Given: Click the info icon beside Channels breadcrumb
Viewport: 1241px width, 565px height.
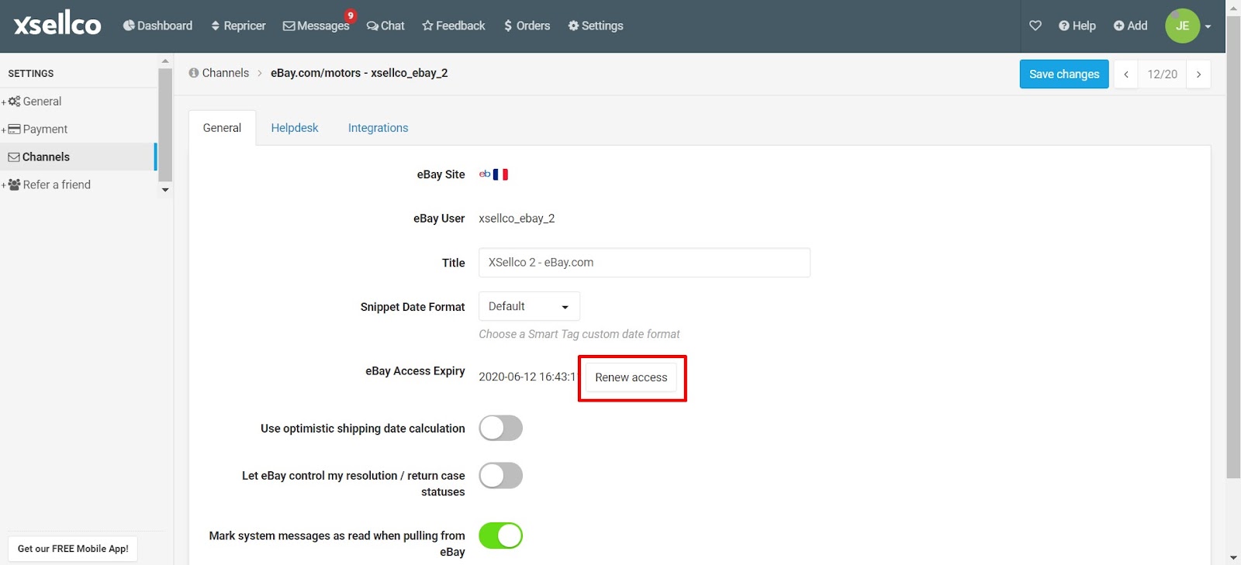Looking at the screenshot, I should tap(194, 73).
